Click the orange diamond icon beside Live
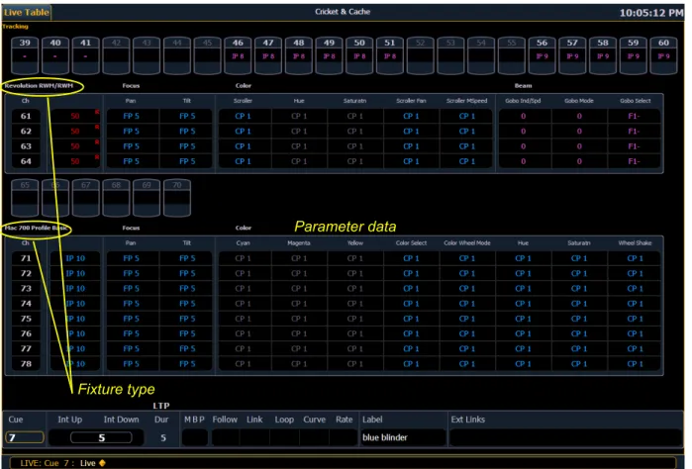Screen dimensions: 692x469 tap(102, 463)
